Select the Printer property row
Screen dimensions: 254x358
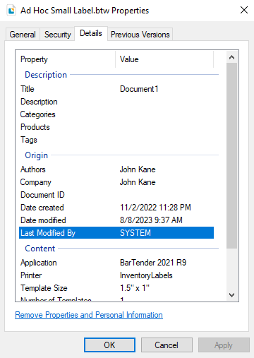116,275
